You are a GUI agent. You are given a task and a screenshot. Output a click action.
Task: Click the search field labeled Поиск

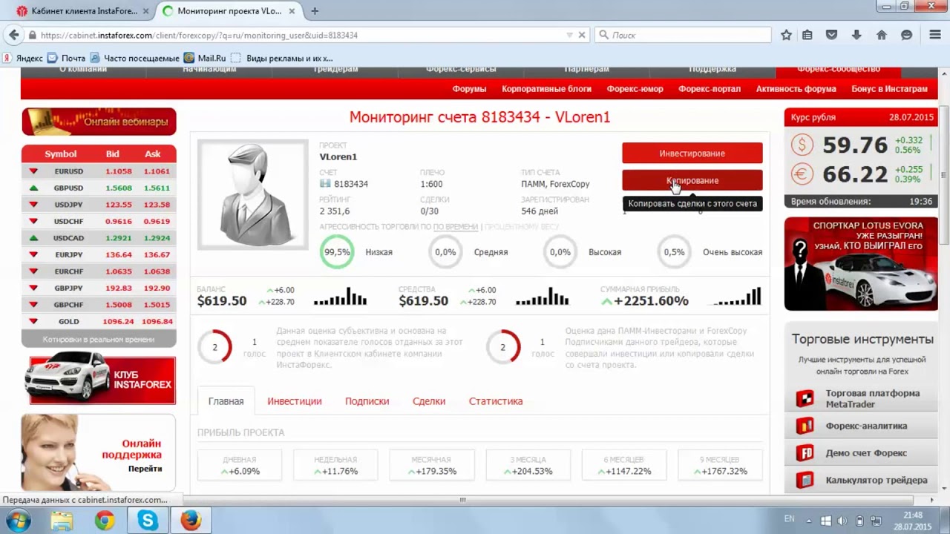tap(683, 35)
